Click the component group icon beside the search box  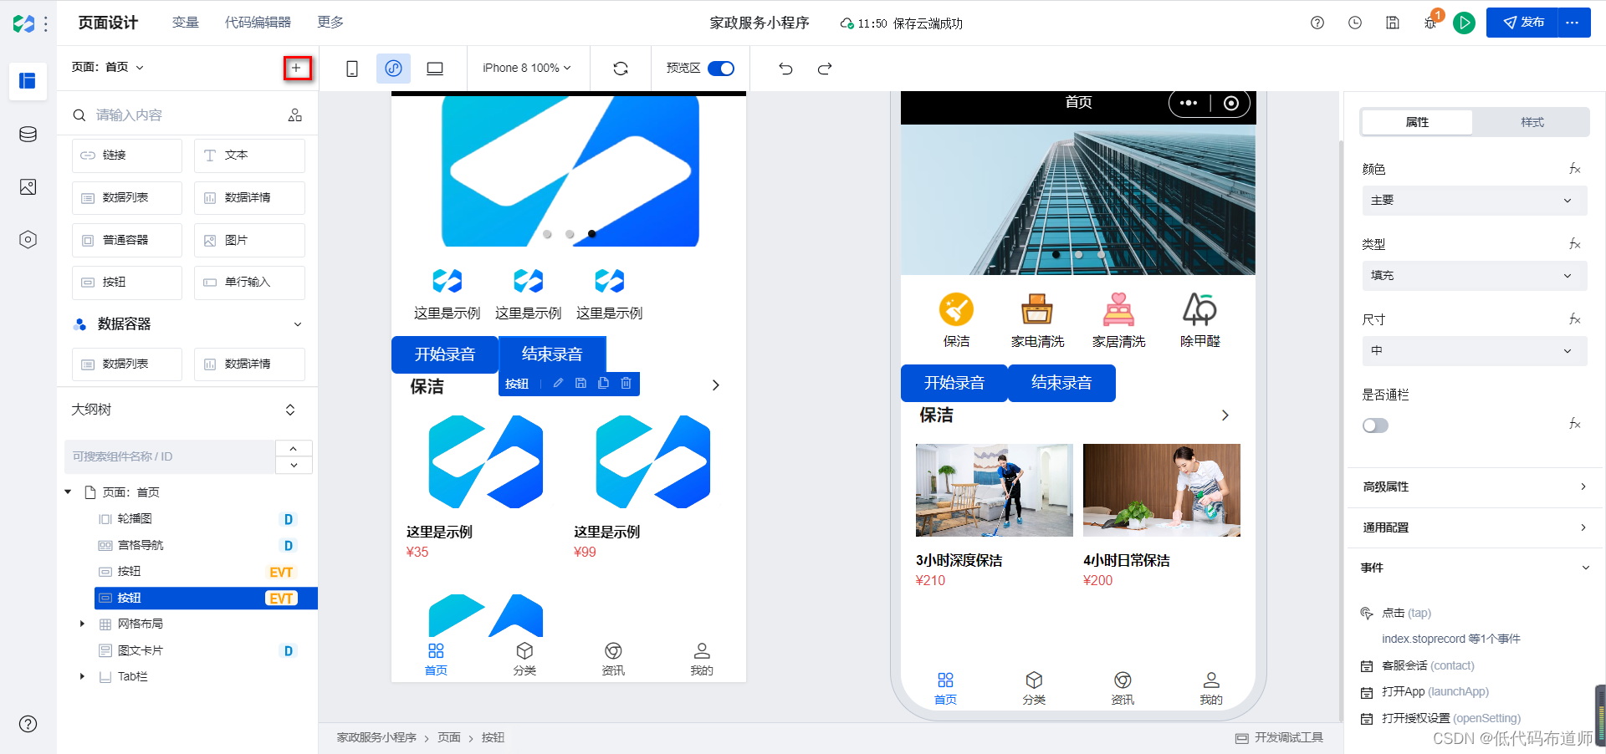295,115
